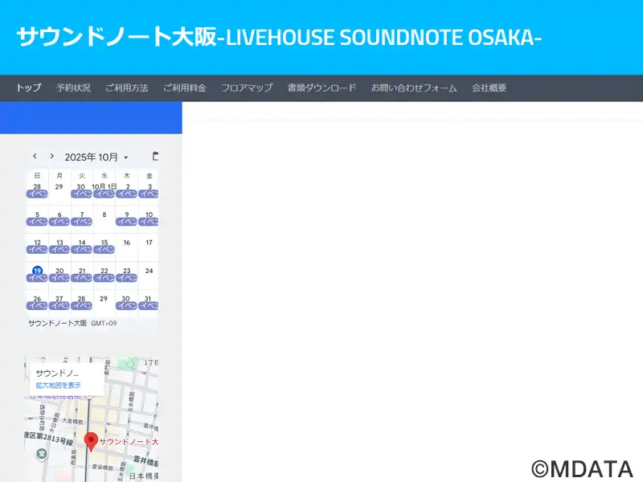
Task: Select フロアマップ in navigation bar
Action: pos(247,88)
